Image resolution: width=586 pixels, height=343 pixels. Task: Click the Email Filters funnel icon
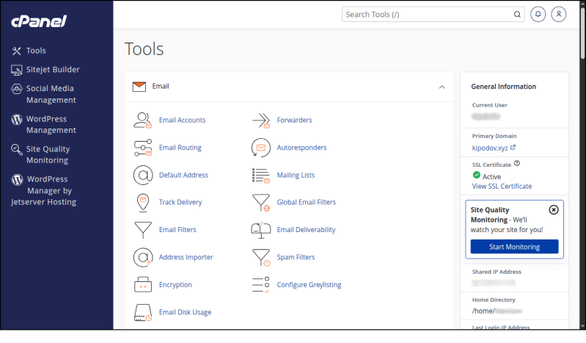click(x=143, y=230)
